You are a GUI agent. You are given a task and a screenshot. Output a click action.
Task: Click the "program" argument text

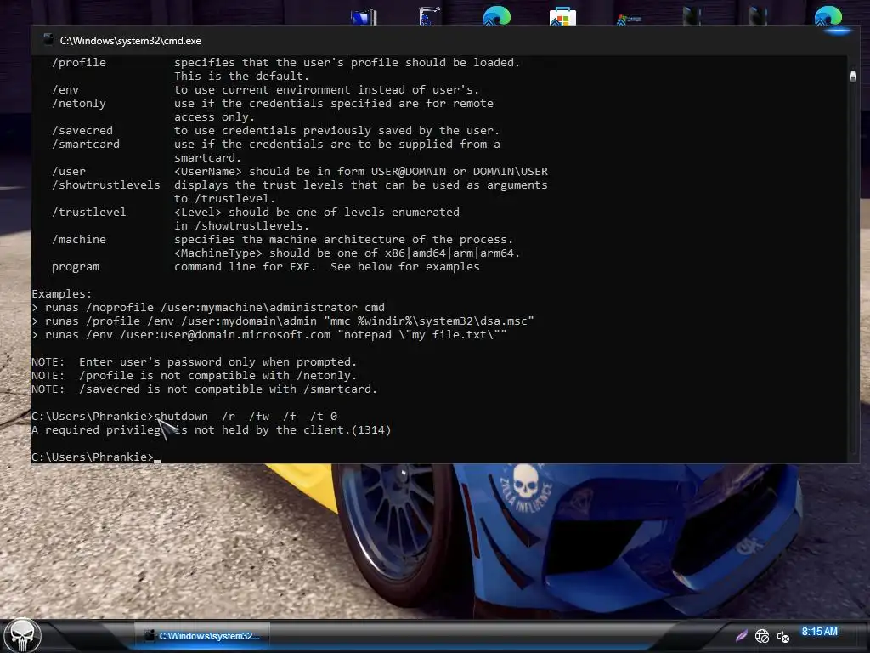(76, 266)
